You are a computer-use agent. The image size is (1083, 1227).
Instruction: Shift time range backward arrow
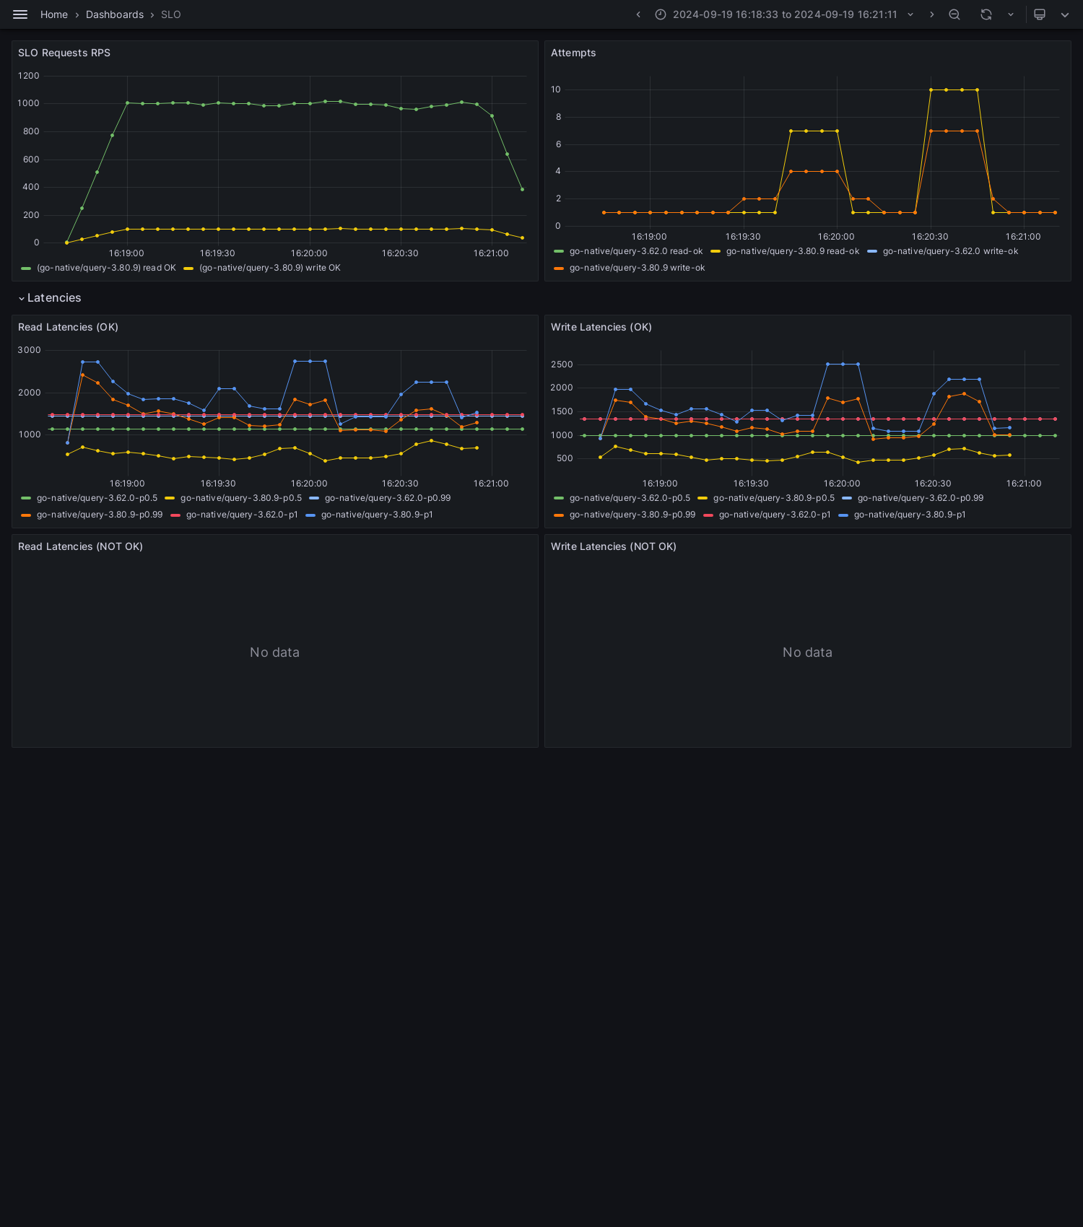click(638, 14)
